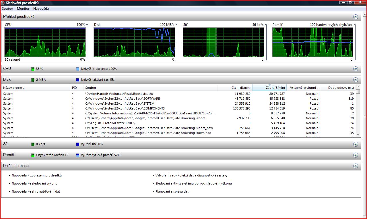Collapse the Přehled prostředků section
Viewport: 367px width, 219px height.
(356, 17)
